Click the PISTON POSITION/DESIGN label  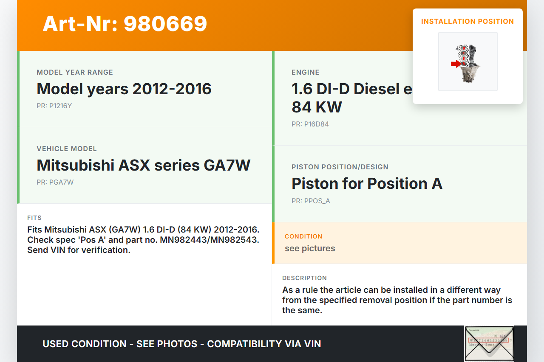click(340, 167)
